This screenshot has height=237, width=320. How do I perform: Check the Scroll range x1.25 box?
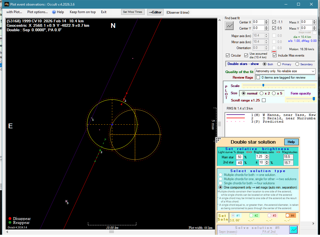point(264,100)
